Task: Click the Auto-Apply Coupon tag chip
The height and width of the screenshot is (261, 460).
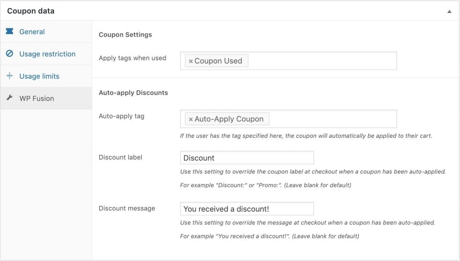Action: tap(229, 119)
